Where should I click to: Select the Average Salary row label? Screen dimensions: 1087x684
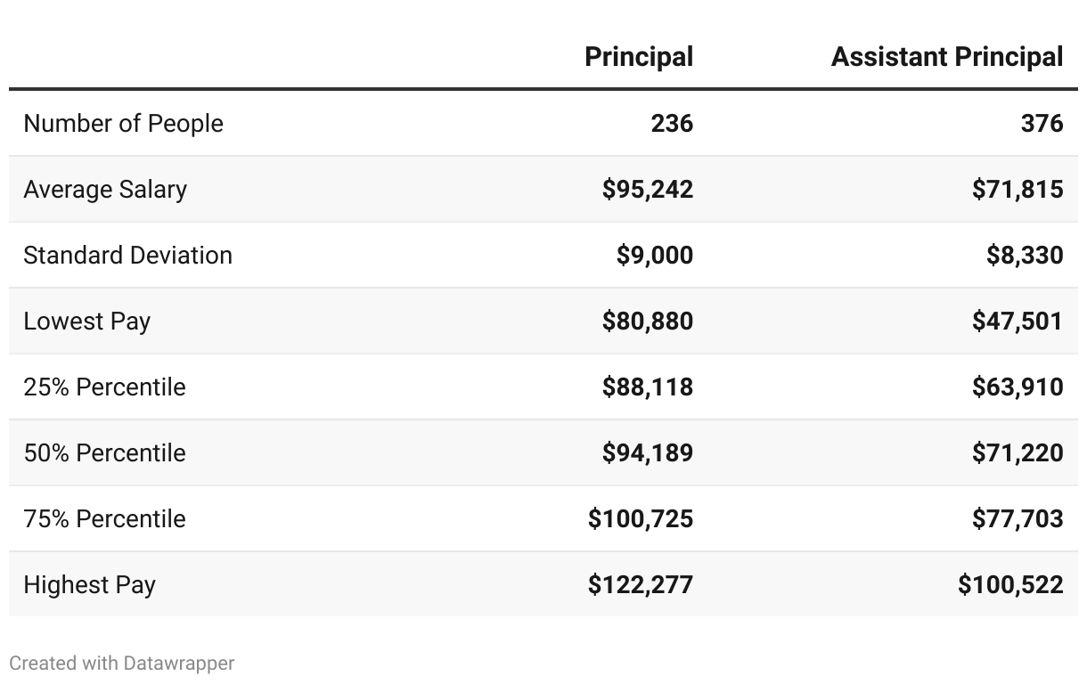(105, 190)
